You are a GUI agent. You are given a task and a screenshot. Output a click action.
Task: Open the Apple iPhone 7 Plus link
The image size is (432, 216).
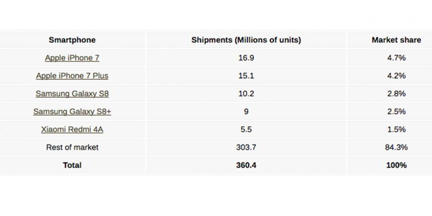(72, 76)
